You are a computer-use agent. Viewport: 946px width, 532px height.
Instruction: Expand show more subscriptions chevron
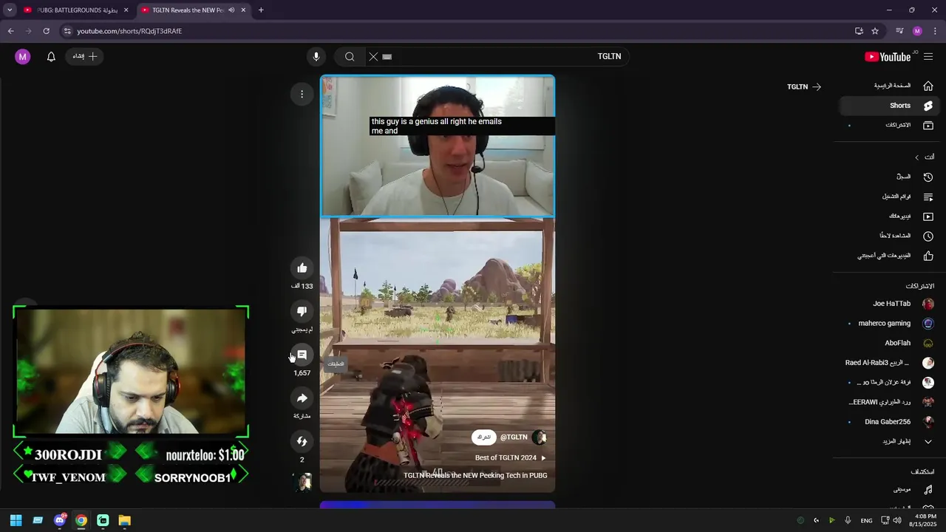pos(928,442)
